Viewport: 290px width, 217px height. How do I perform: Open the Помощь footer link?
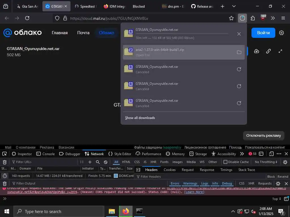tap(235, 147)
